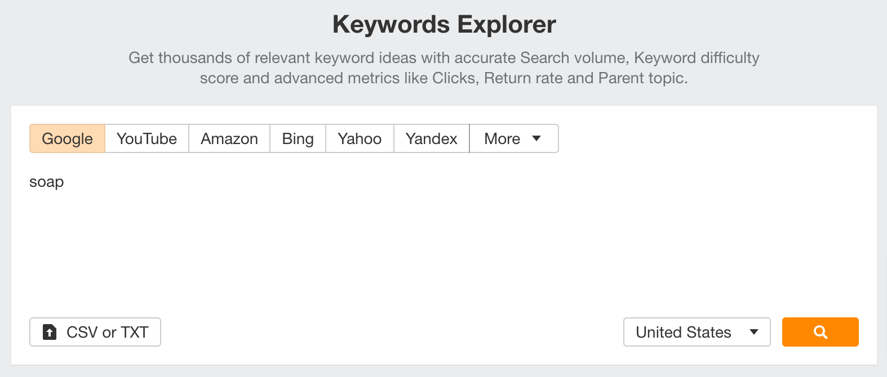Screen dimensions: 887x377
Task: Click the highlighted Google tab
Action: [66, 138]
